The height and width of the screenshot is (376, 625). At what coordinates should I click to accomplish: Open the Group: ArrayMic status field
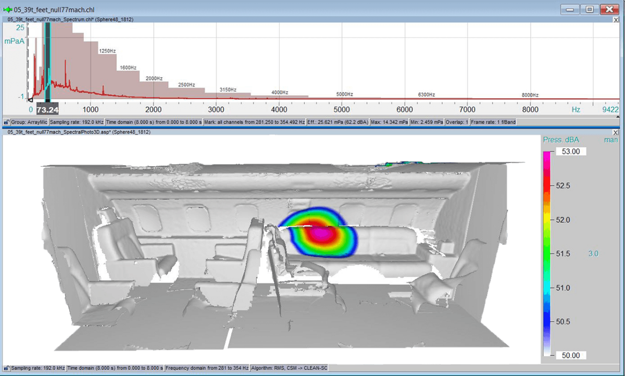point(29,122)
